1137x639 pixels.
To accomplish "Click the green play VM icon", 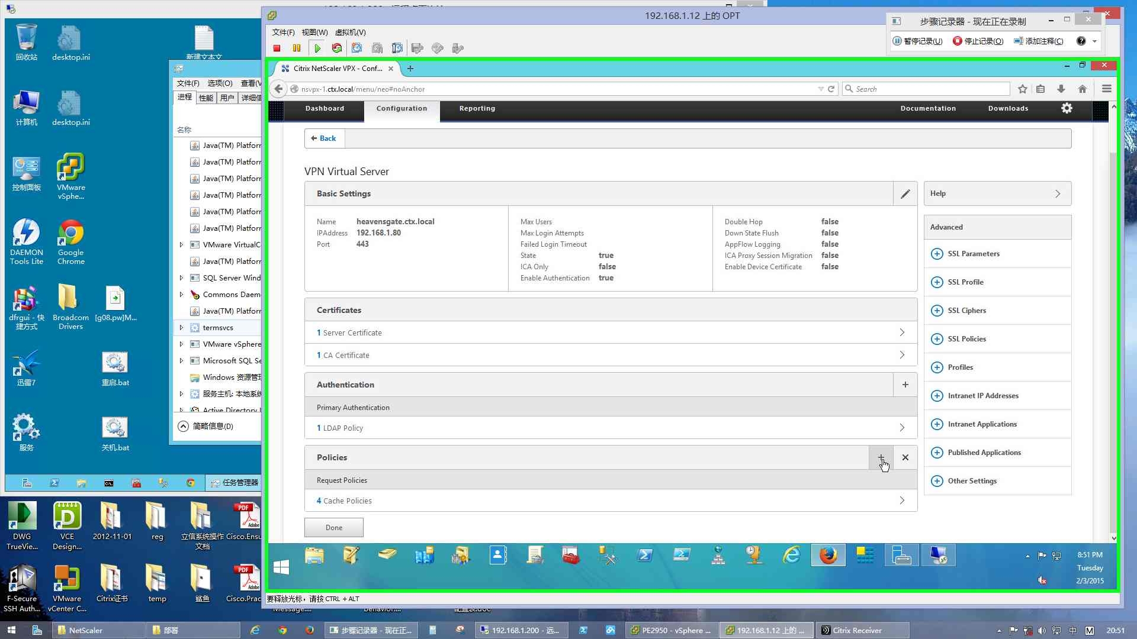I will [x=317, y=49].
